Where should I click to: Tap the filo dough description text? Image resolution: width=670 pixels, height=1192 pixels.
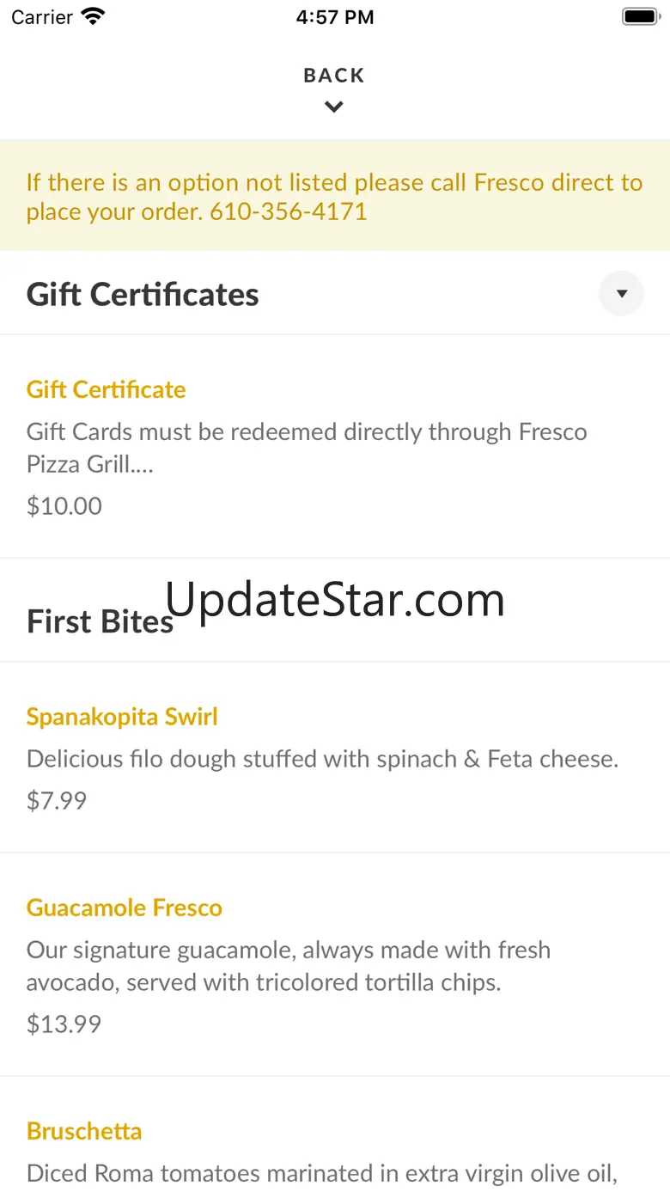322,759
